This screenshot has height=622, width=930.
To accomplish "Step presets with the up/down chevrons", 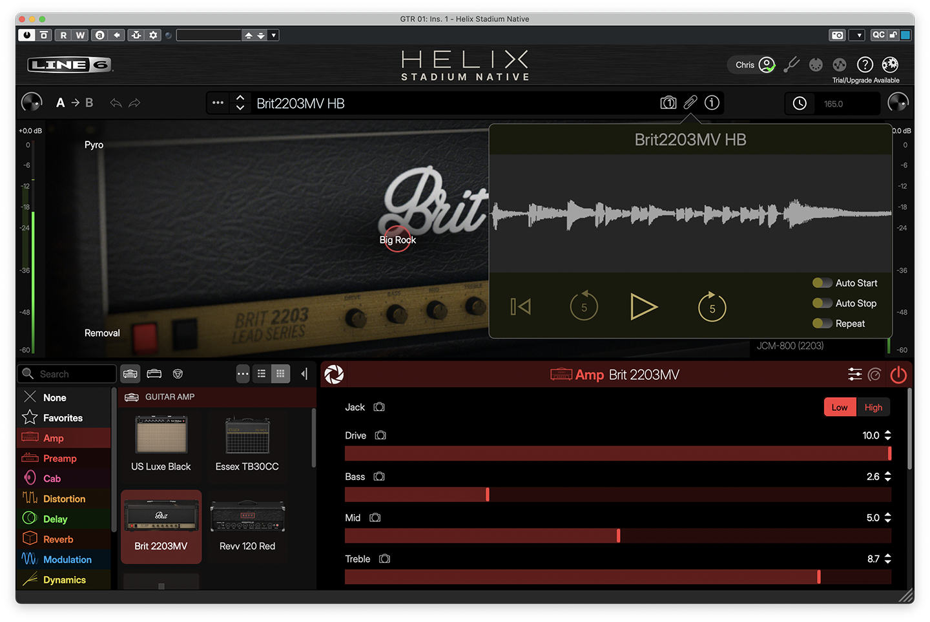I will point(240,103).
